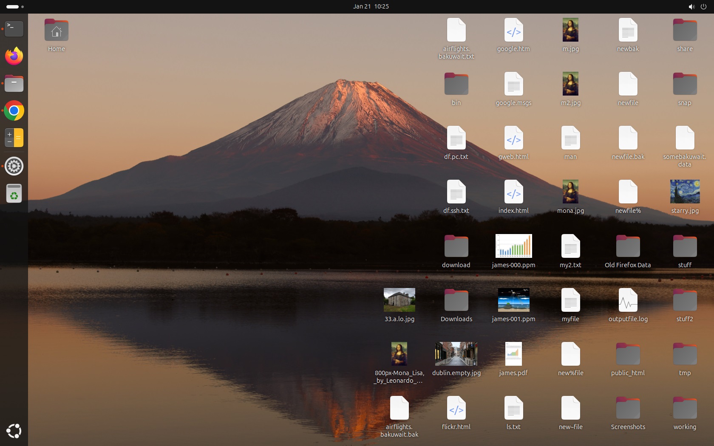The width and height of the screenshot is (714, 446).
Task: Launch Firefox from the dock
Action: coord(14,56)
